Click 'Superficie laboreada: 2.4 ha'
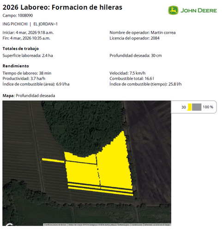Screen dimensions: 222x231 pyautogui.click(x=28, y=55)
